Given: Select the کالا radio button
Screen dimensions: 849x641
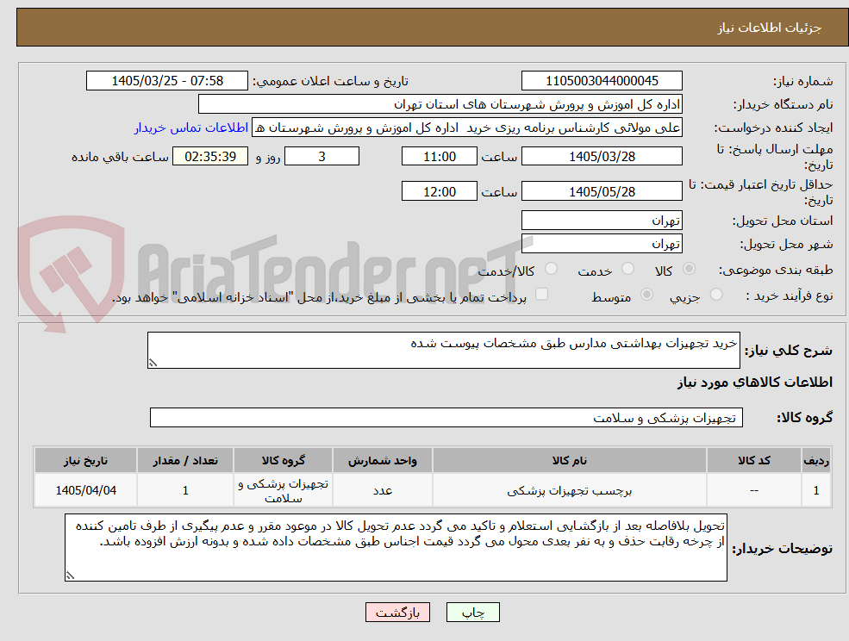Looking at the screenshot, I should 690,269.
